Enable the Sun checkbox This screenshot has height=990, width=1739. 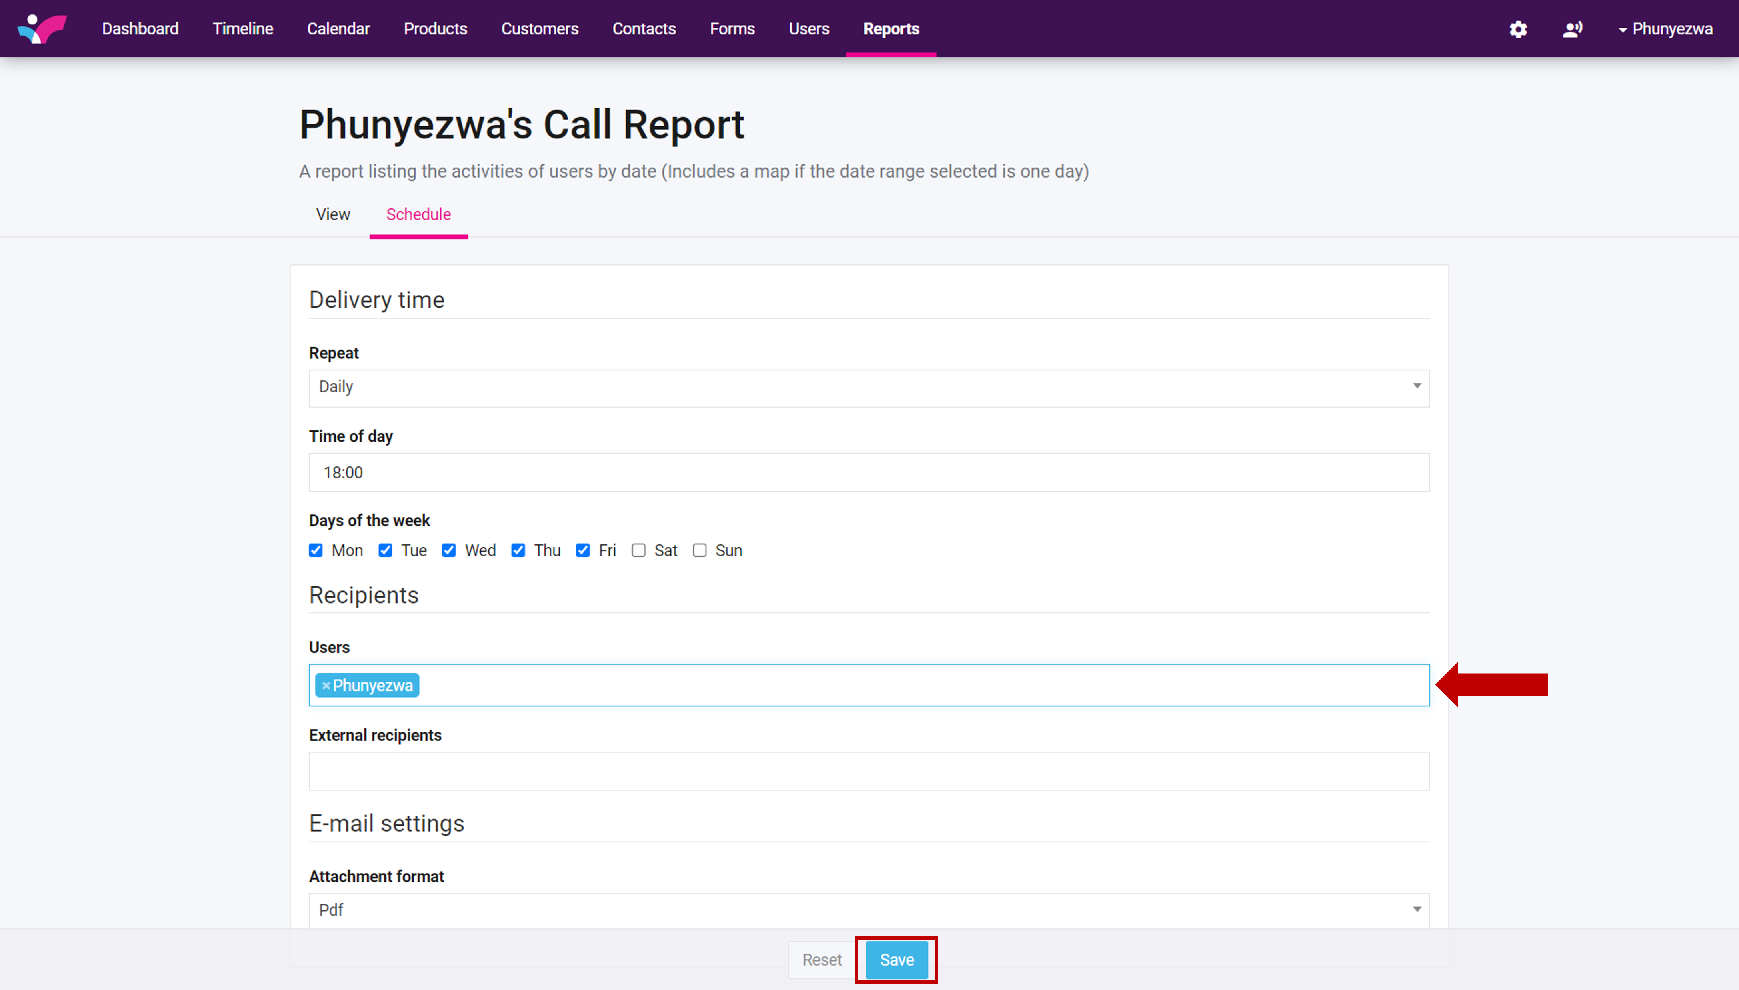point(700,550)
